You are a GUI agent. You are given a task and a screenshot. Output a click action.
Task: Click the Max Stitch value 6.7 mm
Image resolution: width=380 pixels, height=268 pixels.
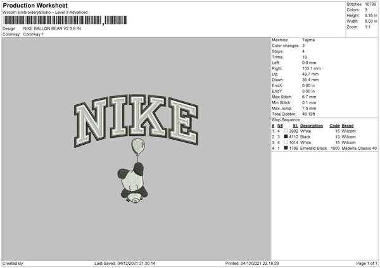(309, 97)
